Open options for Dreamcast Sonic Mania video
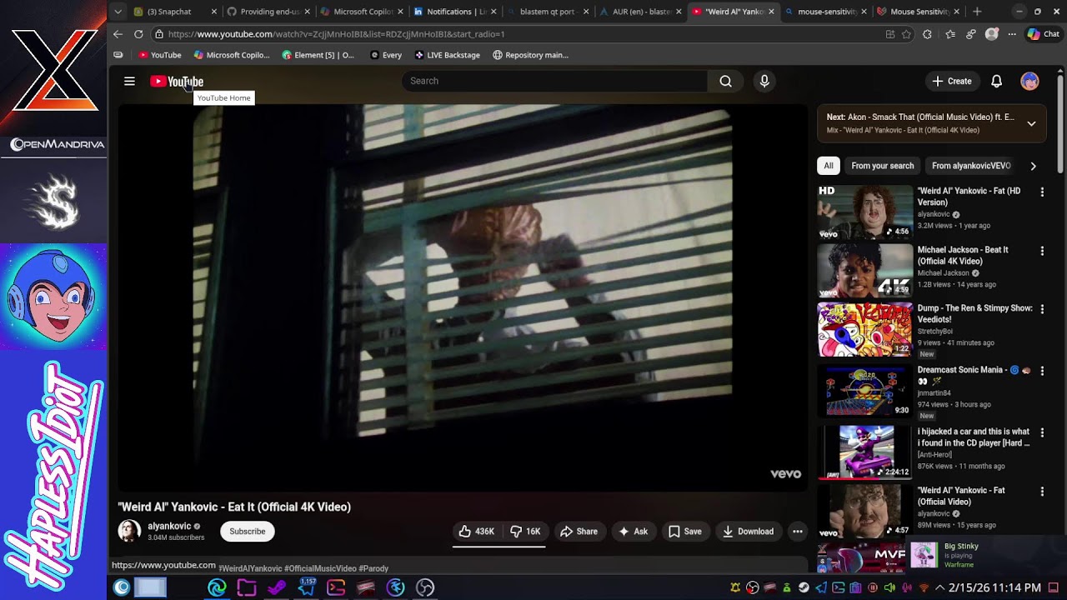Screen dimensions: 1067x600 (x=1042, y=371)
